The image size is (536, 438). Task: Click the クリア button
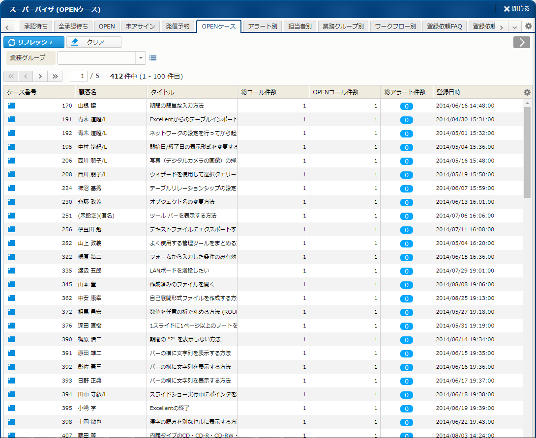click(94, 42)
